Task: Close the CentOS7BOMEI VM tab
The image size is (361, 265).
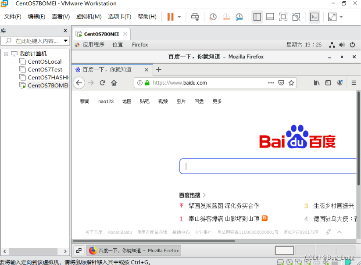Action: click(125, 34)
